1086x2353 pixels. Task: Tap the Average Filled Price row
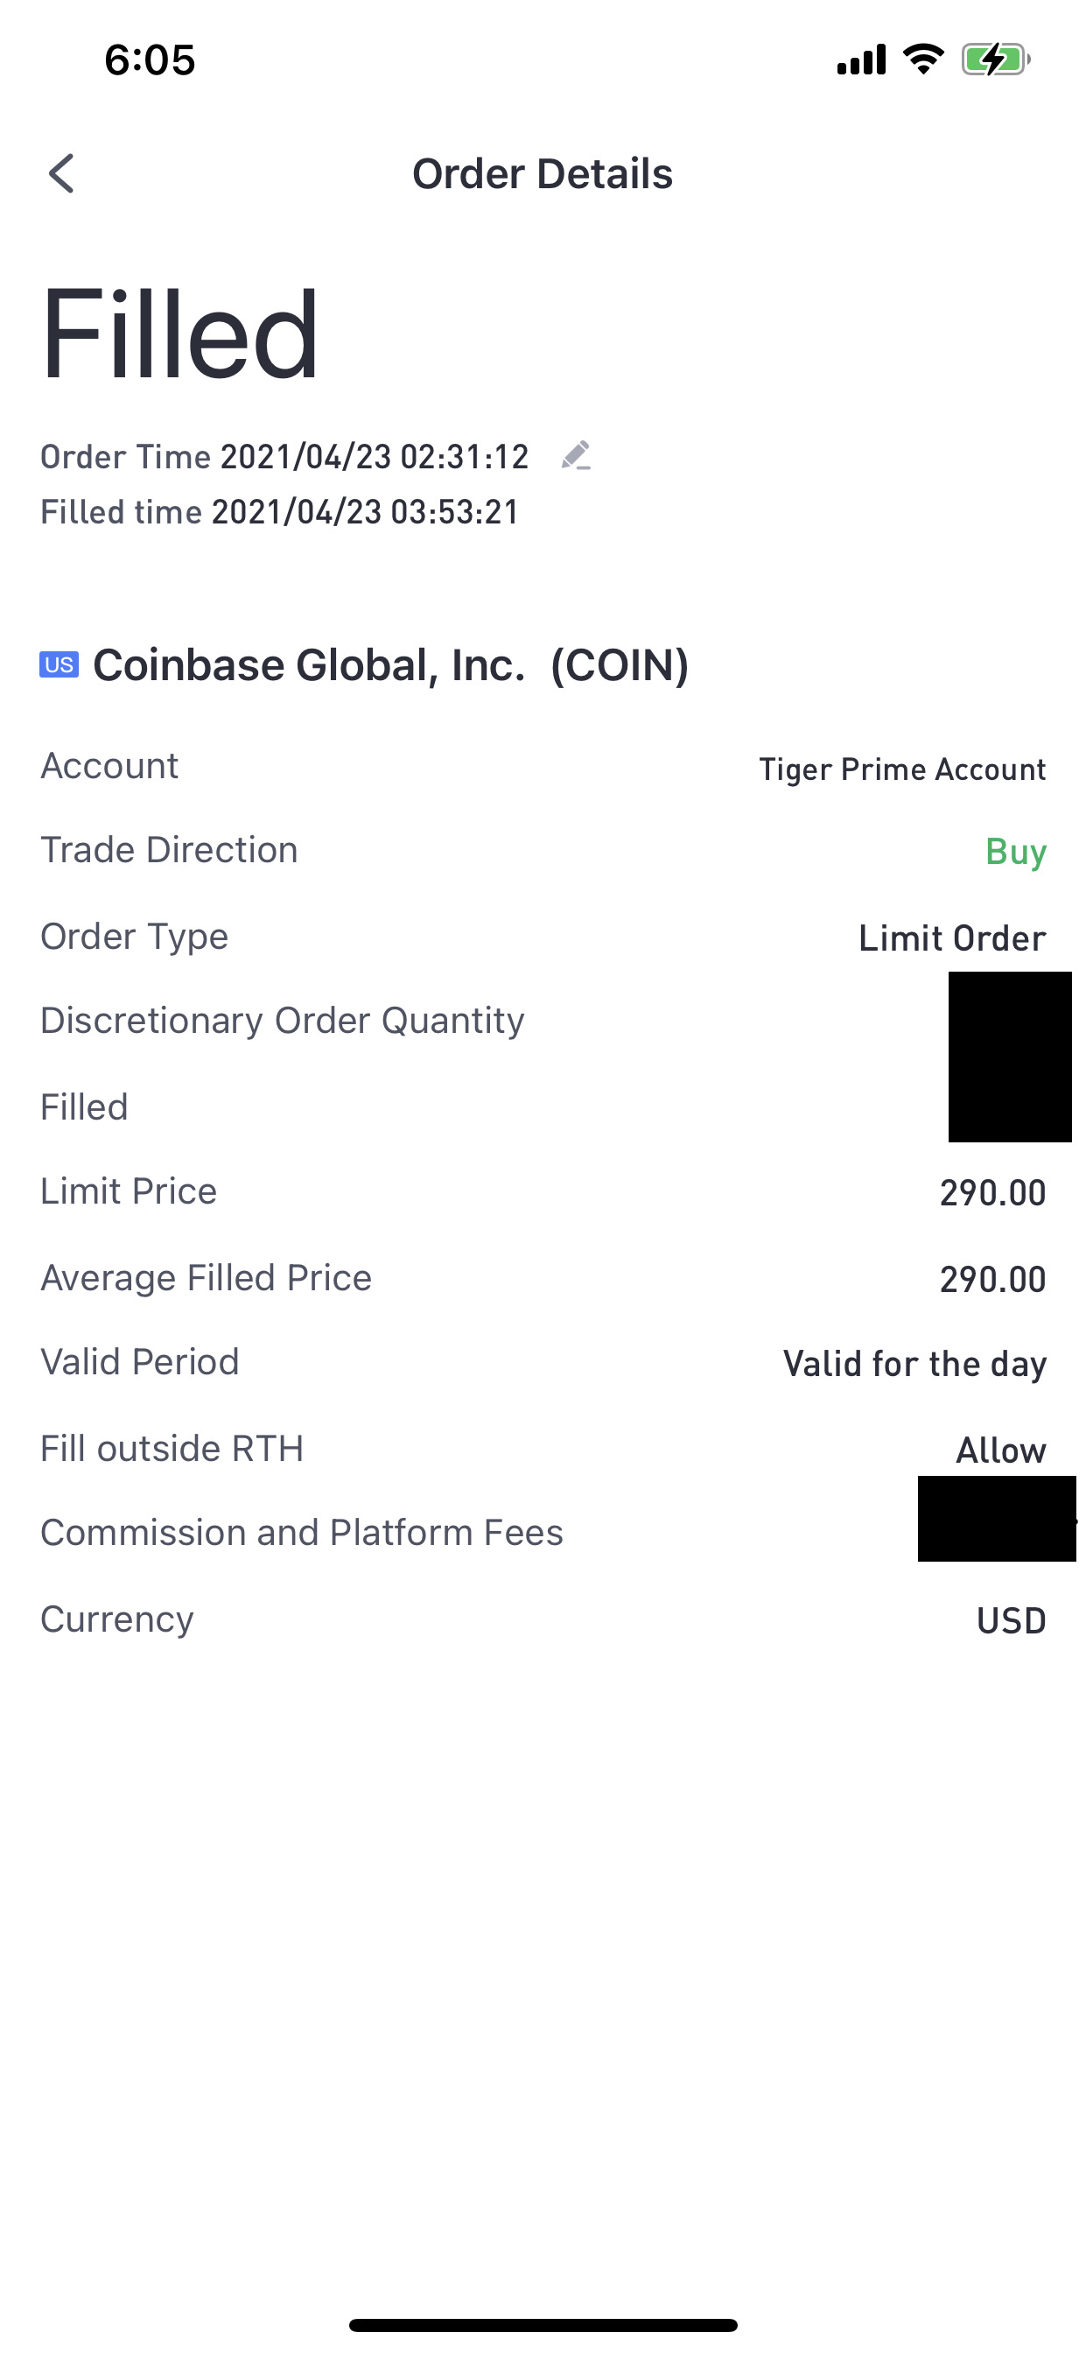click(x=543, y=1278)
